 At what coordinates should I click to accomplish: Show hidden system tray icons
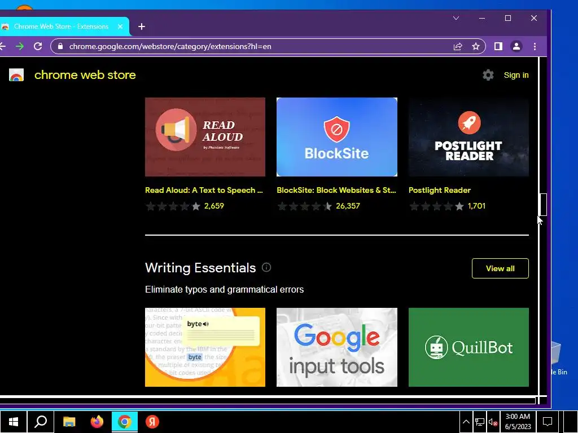click(466, 422)
